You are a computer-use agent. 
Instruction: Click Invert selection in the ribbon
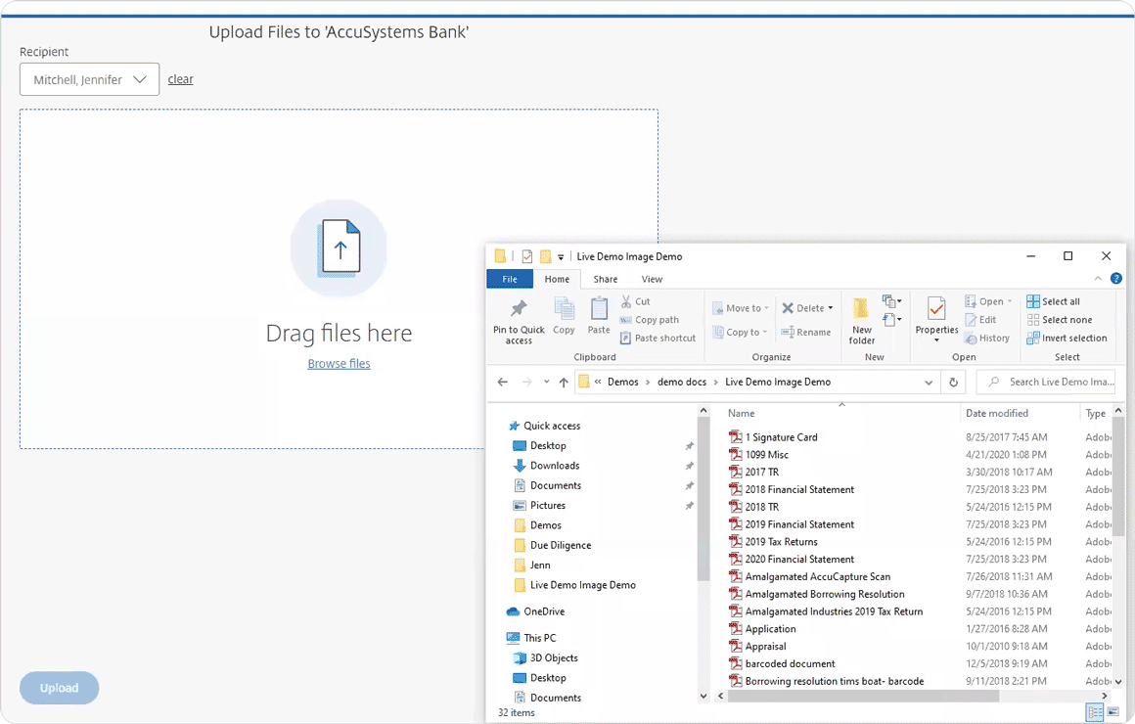tap(1067, 339)
